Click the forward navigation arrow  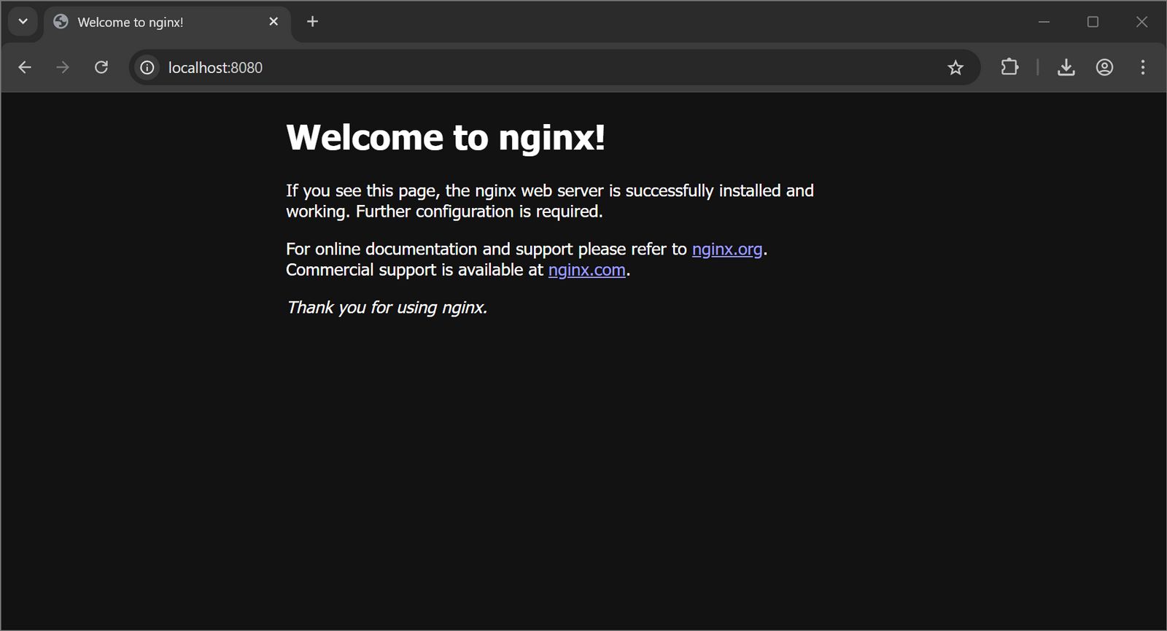[63, 68]
